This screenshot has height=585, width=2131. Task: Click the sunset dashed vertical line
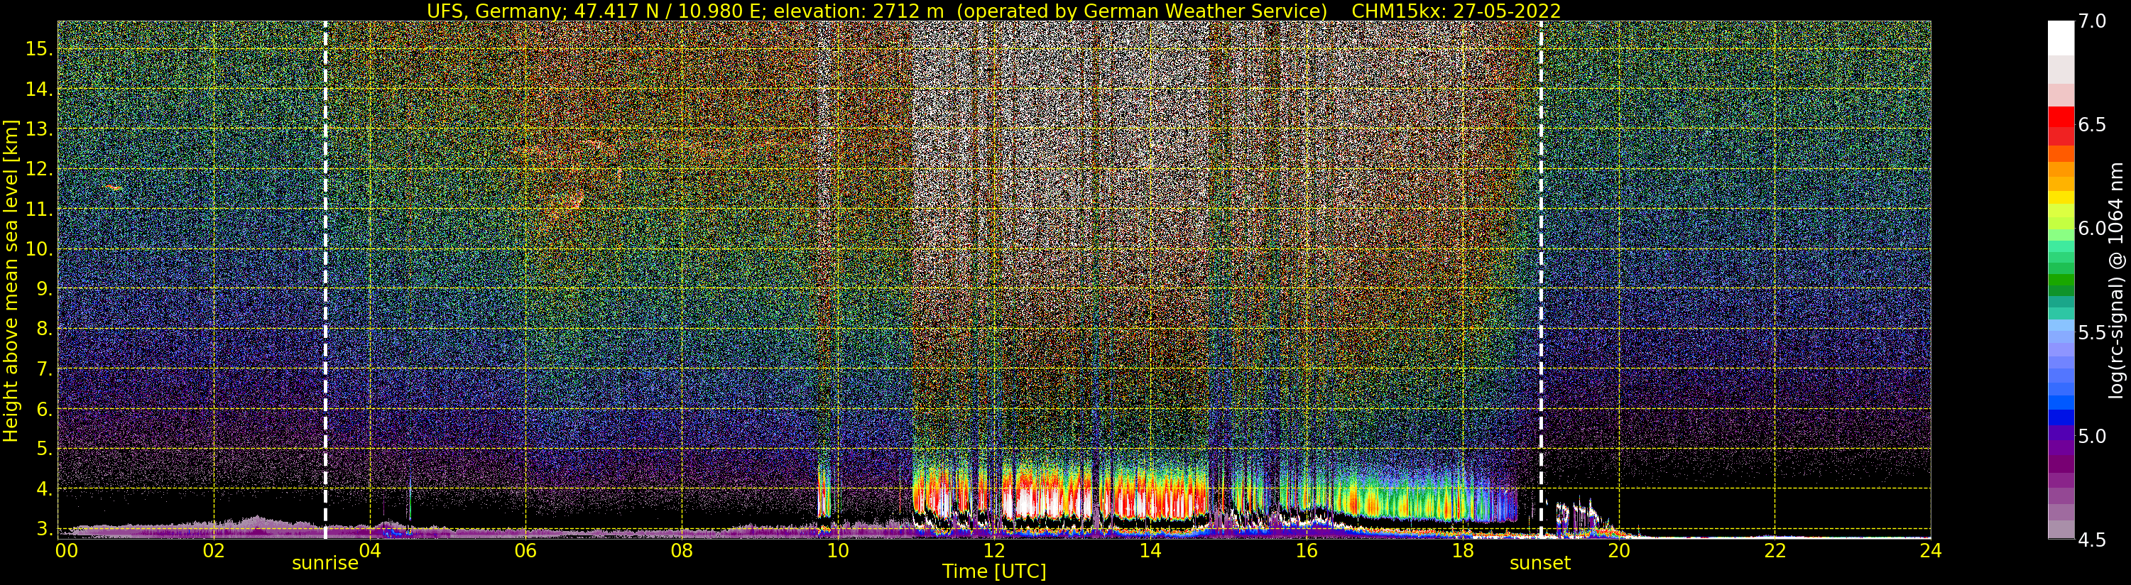[x=1540, y=280]
